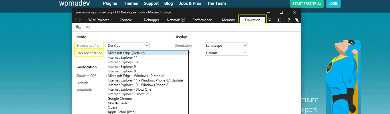Switch to the Console tab
This screenshot has width=390, height=114.
[x=126, y=20]
